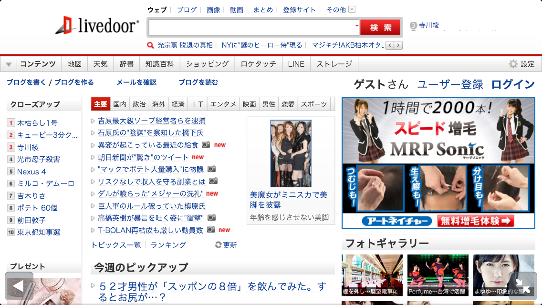Open 地図 in the navigation bar
This screenshot has width=542, height=305.
pos(74,64)
